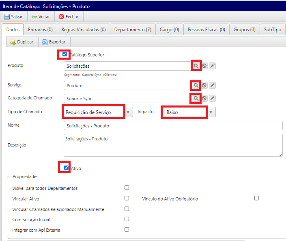The width and height of the screenshot is (286, 241).
Task: Click the Salvar button
Action: (13, 17)
